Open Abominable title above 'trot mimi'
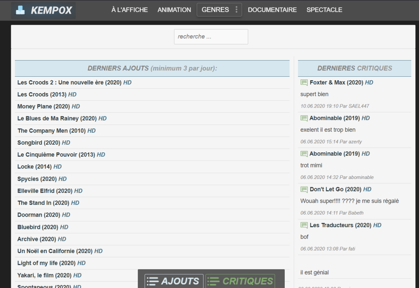 tap(339, 154)
